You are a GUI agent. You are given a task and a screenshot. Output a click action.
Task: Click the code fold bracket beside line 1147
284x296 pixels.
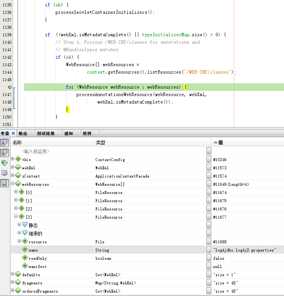tap(14, 98)
